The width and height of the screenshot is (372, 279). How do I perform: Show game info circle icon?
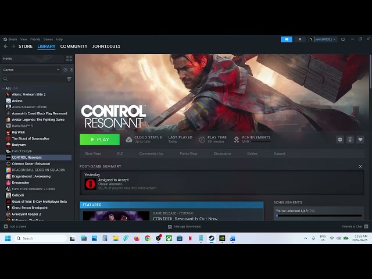(350, 139)
